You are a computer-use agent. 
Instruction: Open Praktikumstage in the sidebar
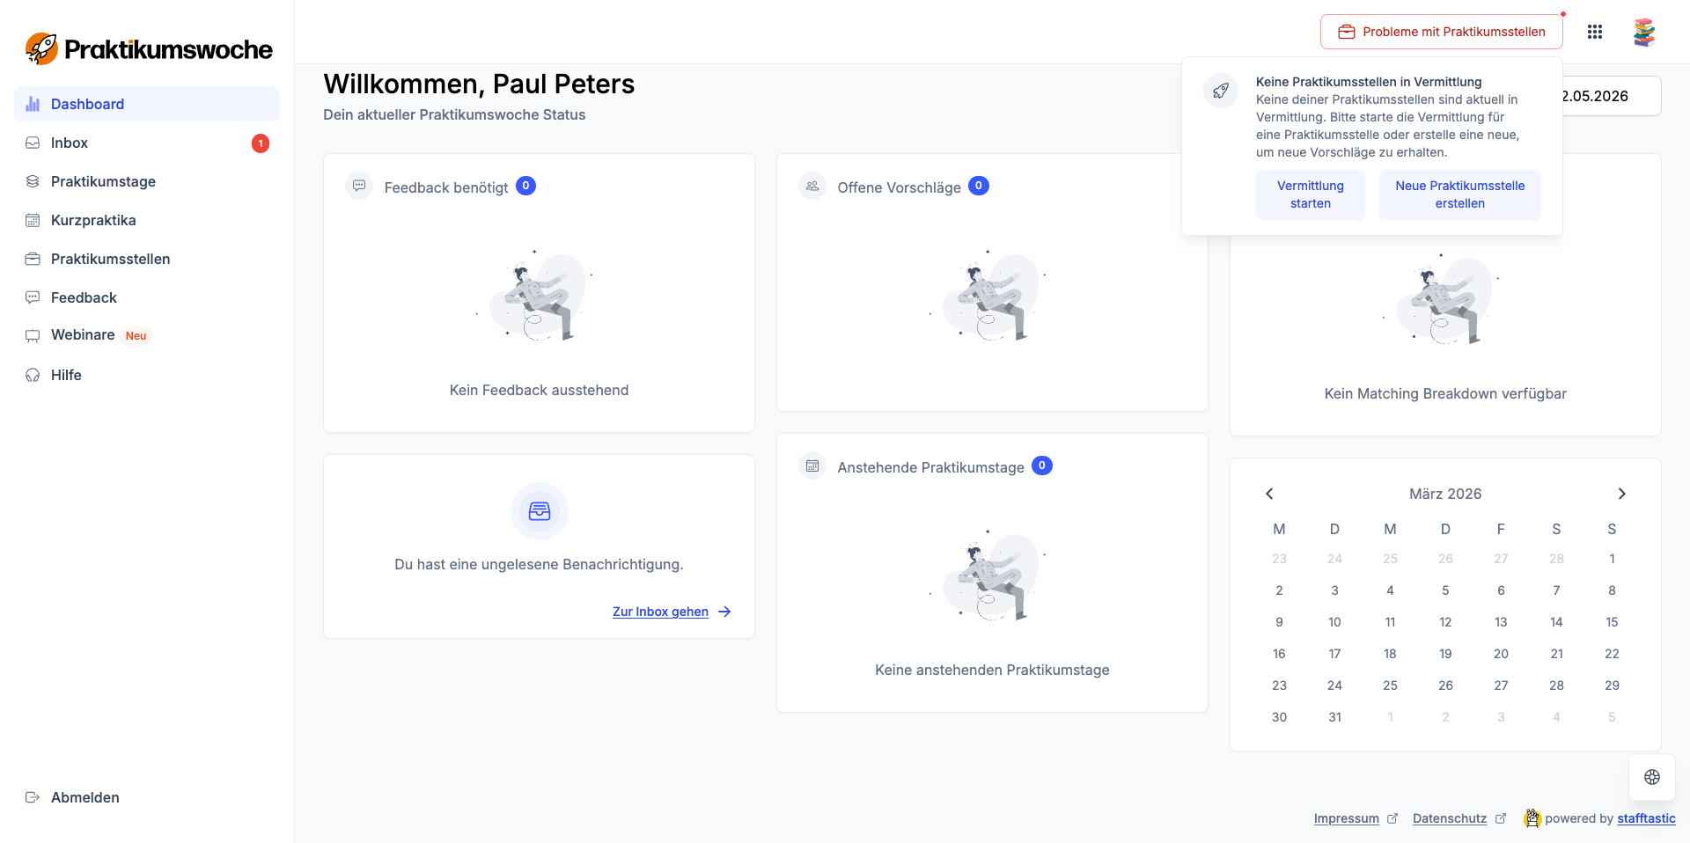pyautogui.click(x=103, y=181)
